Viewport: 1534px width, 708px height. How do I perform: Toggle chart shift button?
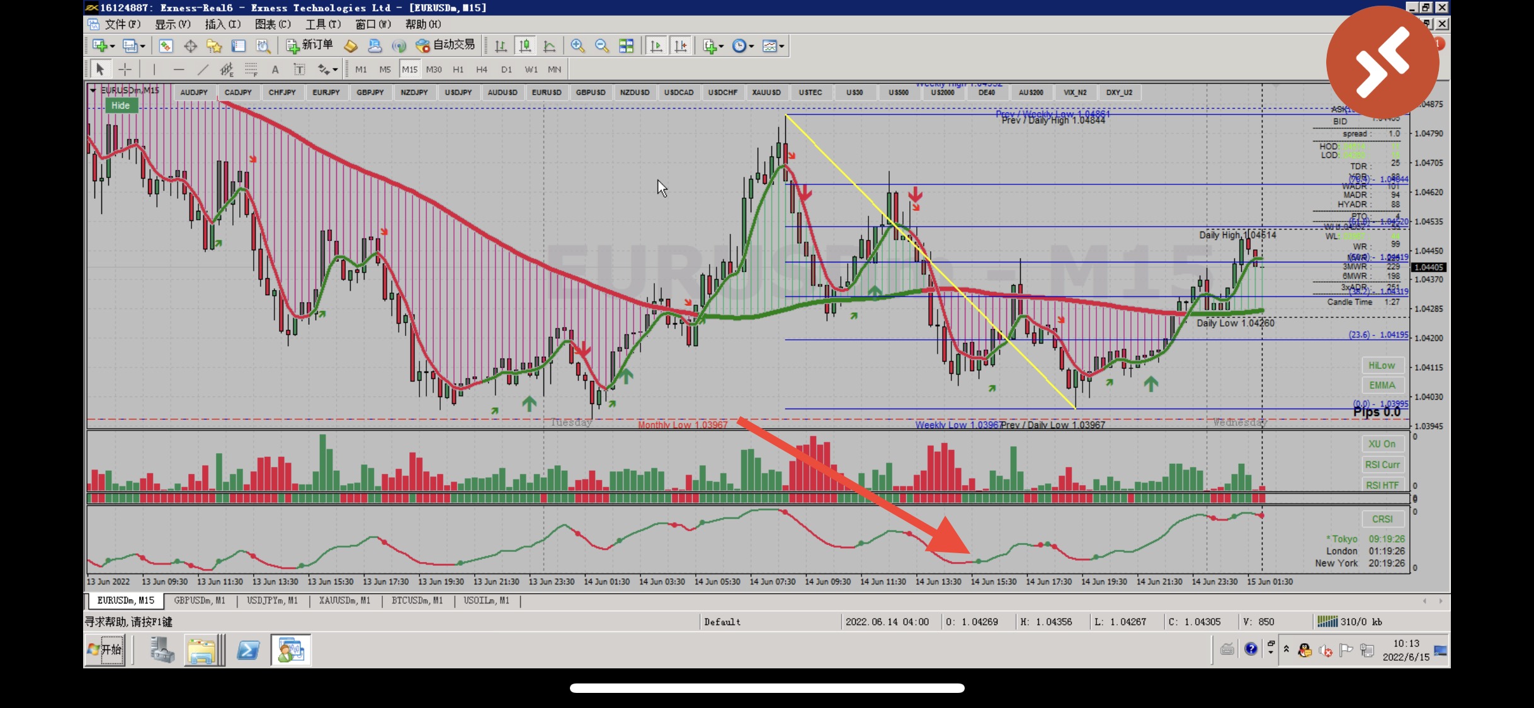point(681,46)
